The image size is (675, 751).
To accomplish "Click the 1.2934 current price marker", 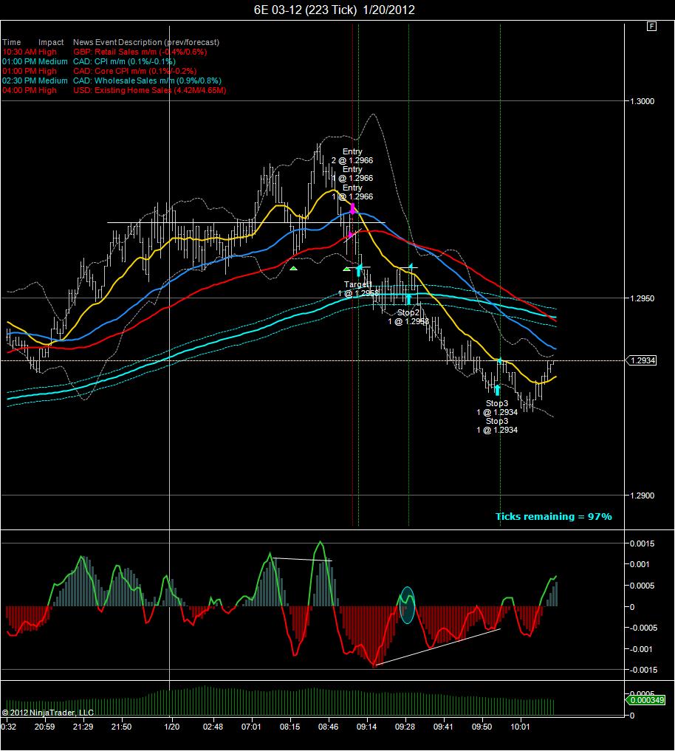I will pos(642,360).
